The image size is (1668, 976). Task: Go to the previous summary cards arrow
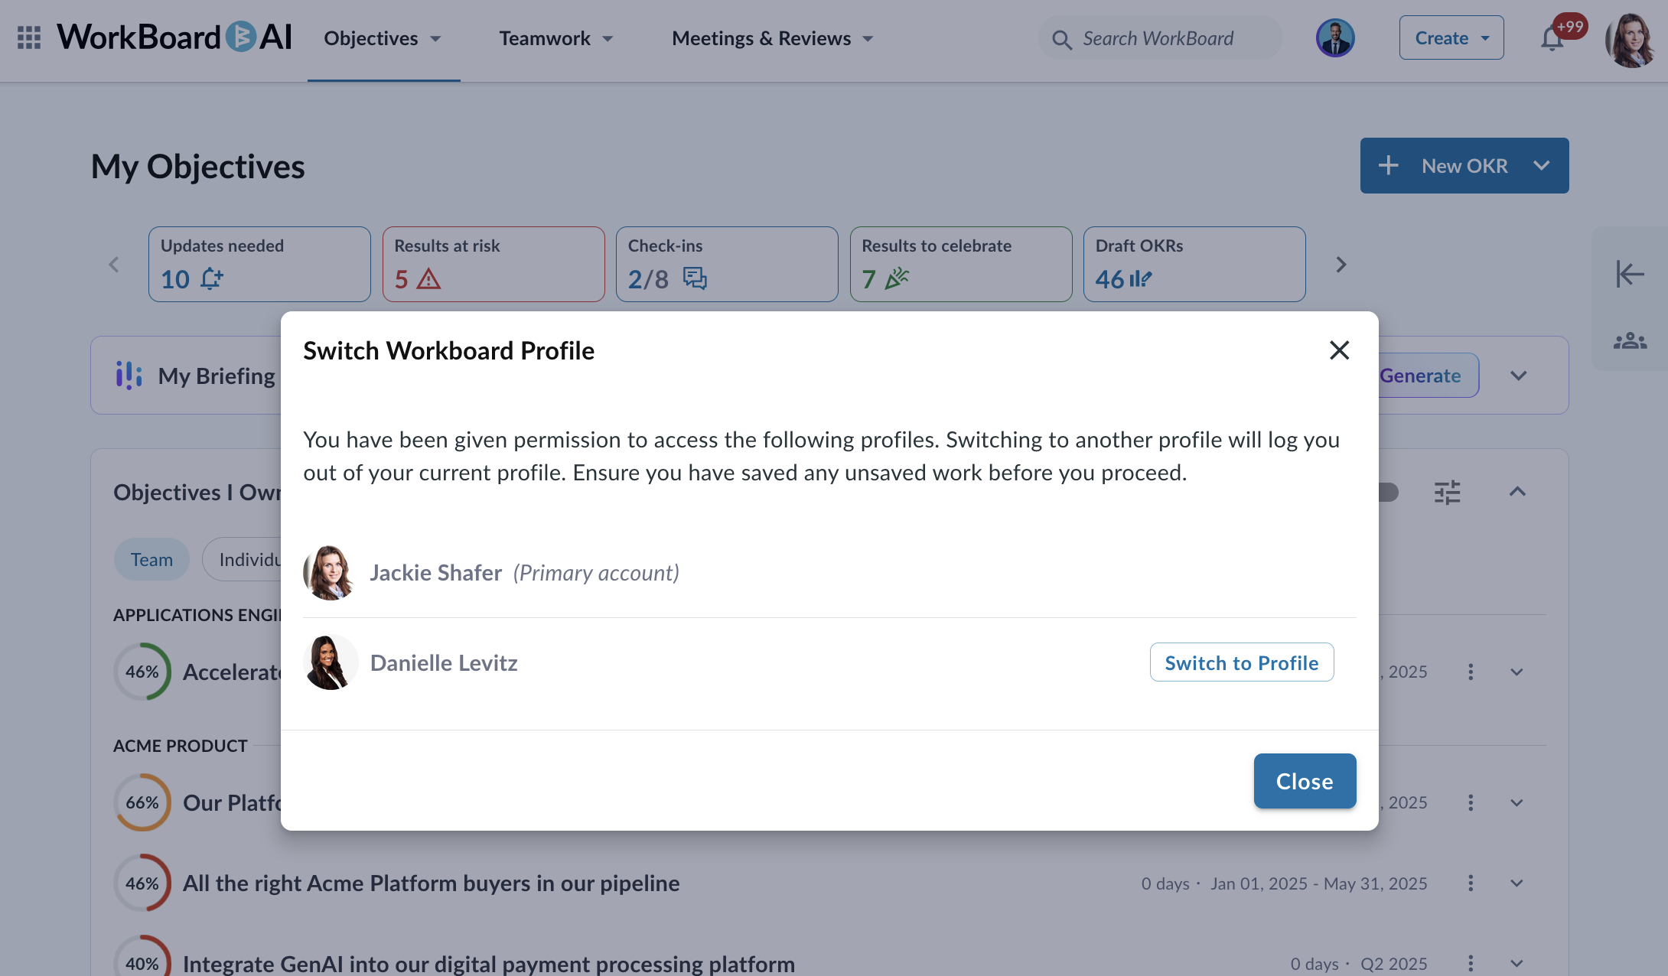click(114, 265)
